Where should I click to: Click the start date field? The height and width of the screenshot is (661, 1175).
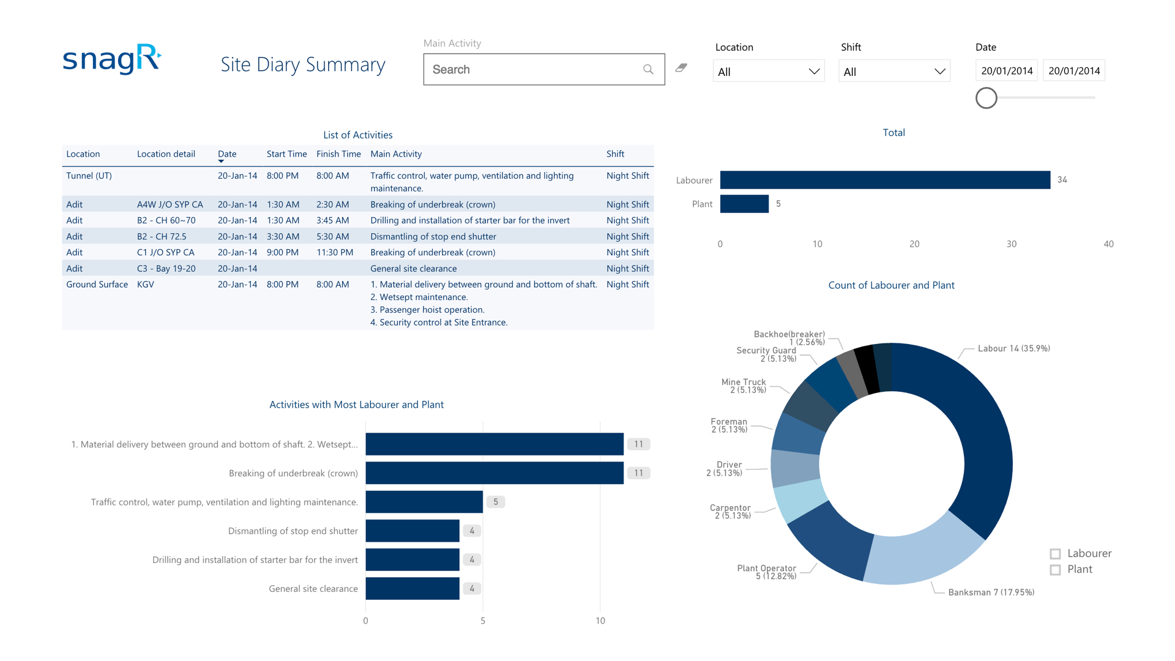click(1007, 70)
